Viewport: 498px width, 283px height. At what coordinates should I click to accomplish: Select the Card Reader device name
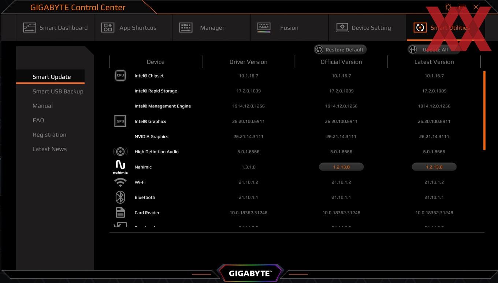147,212
